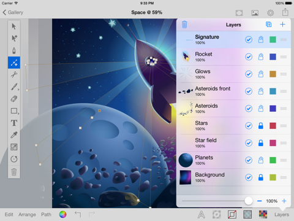Open the shadow/opacity options icon
Viewport: 294px width, 221px height.
point(217,214)
